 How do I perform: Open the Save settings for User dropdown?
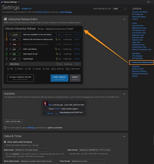(120, 8)
